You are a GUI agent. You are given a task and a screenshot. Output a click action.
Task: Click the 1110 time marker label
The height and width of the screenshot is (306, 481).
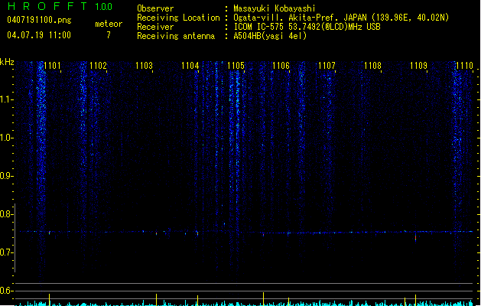464,66
